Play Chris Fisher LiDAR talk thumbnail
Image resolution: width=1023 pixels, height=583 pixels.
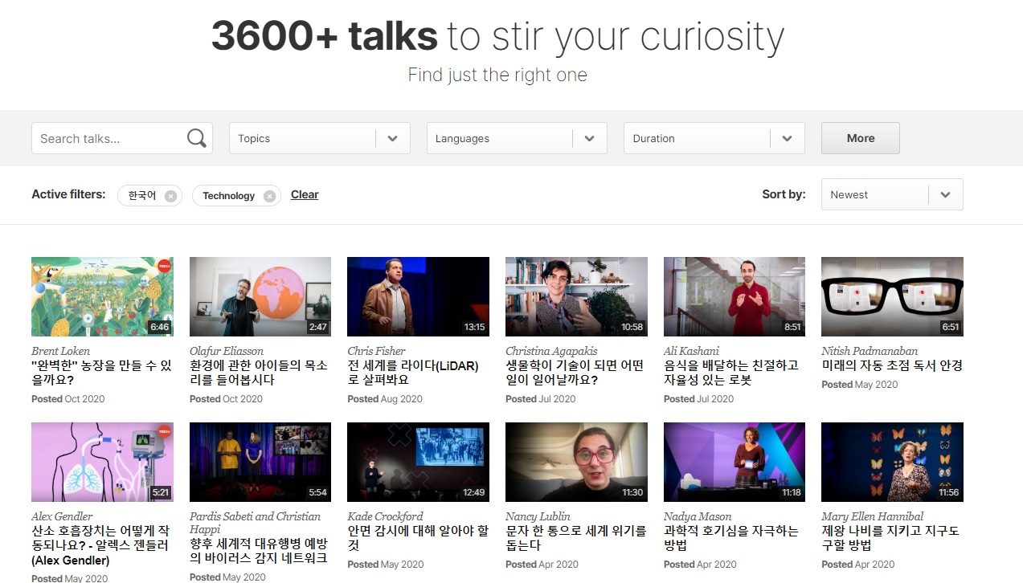click(418, 296)
